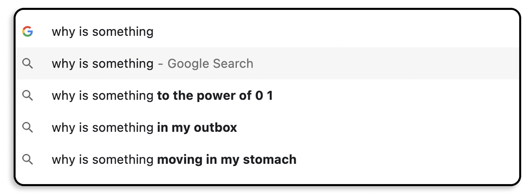Click the Google G logo icon
The height and width of the screenshot is (195, 528).
28,32
